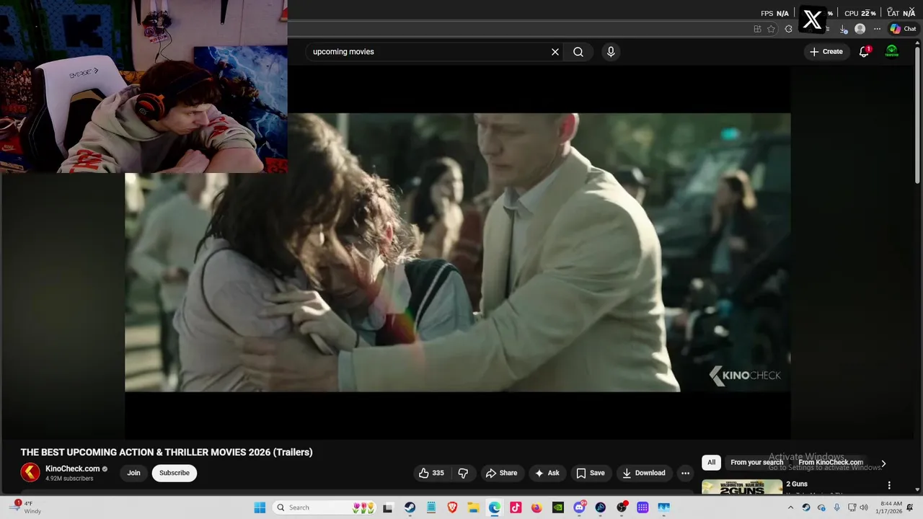
Task: Like the video with 335 likes
Action: tap(431, 473)
